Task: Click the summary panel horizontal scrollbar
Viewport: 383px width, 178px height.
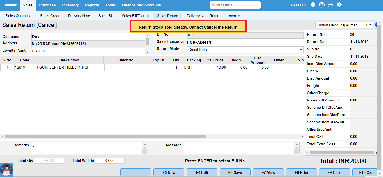Action: click(341, 153)
